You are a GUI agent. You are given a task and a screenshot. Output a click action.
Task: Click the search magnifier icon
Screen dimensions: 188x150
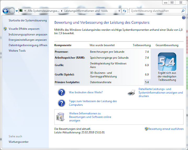pos(183,11)
